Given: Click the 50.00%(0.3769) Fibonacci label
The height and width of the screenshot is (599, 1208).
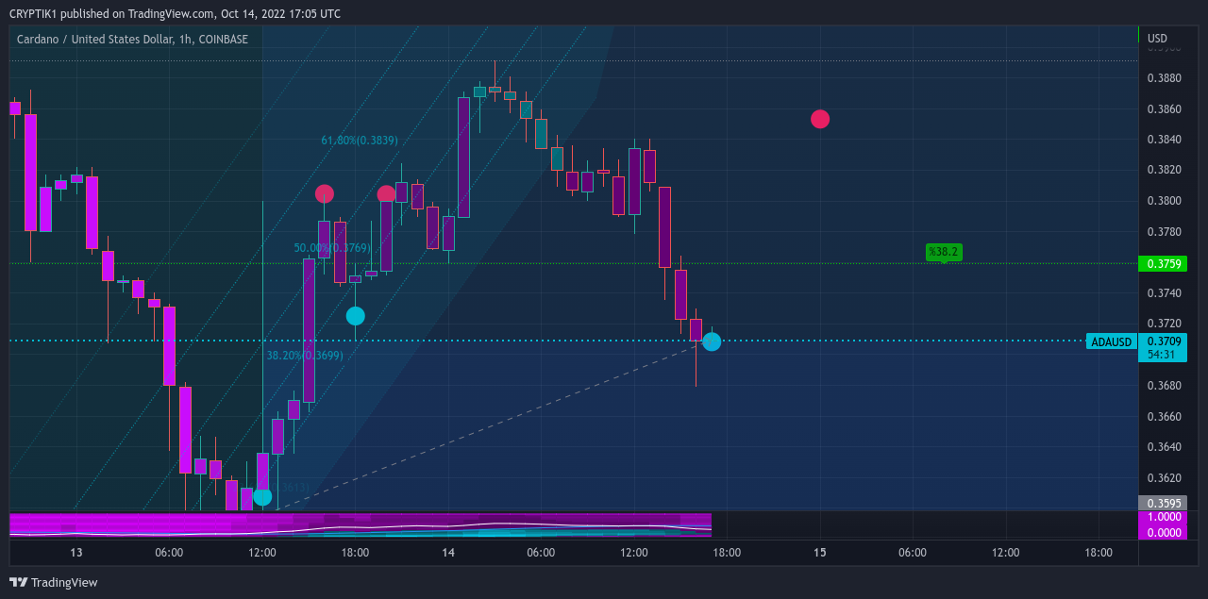Looking at the screenshot, I should click(x=332, y=248).
